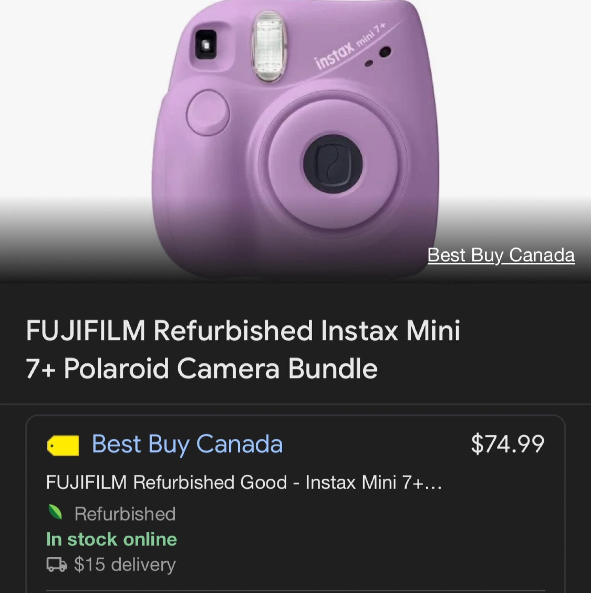The height and width of the screenshot is (593, 591).
Task: Open the blue Best Buy Canada seller link
Action: pos(187,444)
